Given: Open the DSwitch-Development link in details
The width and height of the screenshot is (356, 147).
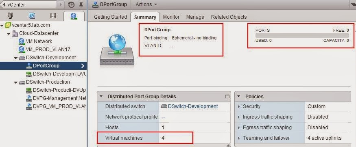Looking at the screenshot, I should click(x=193, y=106).
